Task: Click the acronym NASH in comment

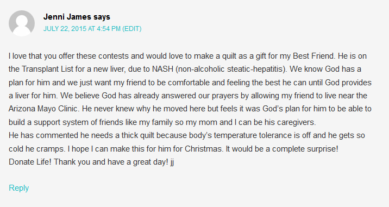Action: pyautogui.click(x=162, y=69)
